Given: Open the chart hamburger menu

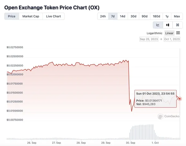Looking at the screenshot, I should 178,33.
